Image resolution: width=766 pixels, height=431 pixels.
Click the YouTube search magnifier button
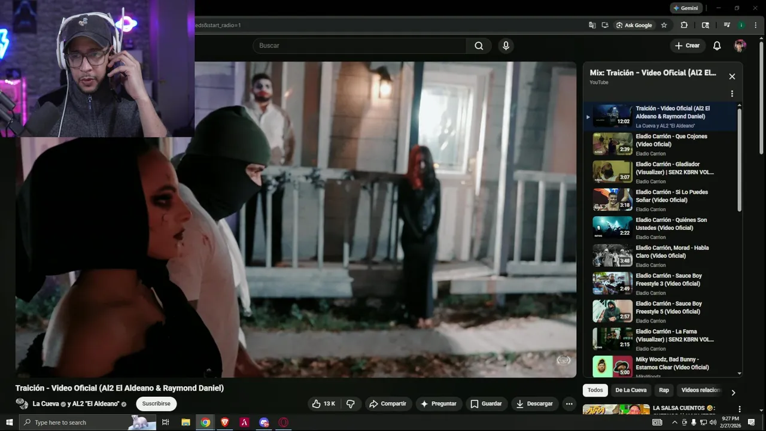click(x=479, y=45)
